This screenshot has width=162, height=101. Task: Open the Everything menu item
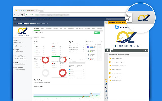tap(27, 19)
